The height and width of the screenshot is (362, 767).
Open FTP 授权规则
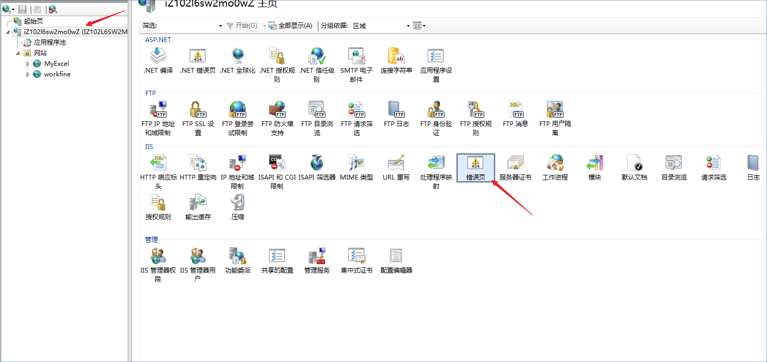coord(476,118)
